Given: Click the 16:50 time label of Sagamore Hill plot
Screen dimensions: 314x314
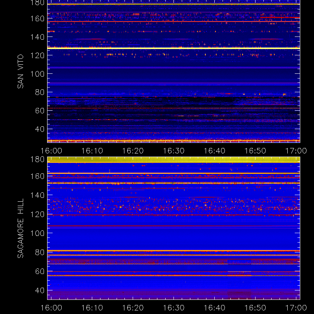Looking at the screenshot, I should tap(256, 308).
